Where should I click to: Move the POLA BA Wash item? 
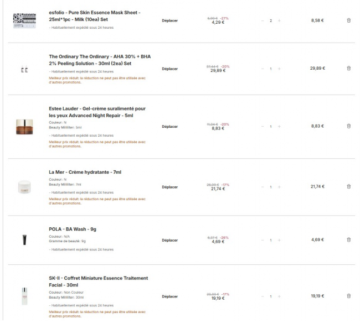[x=170, y=240]
